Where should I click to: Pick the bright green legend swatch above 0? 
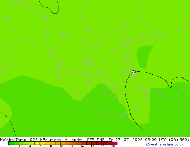point(11,143)
